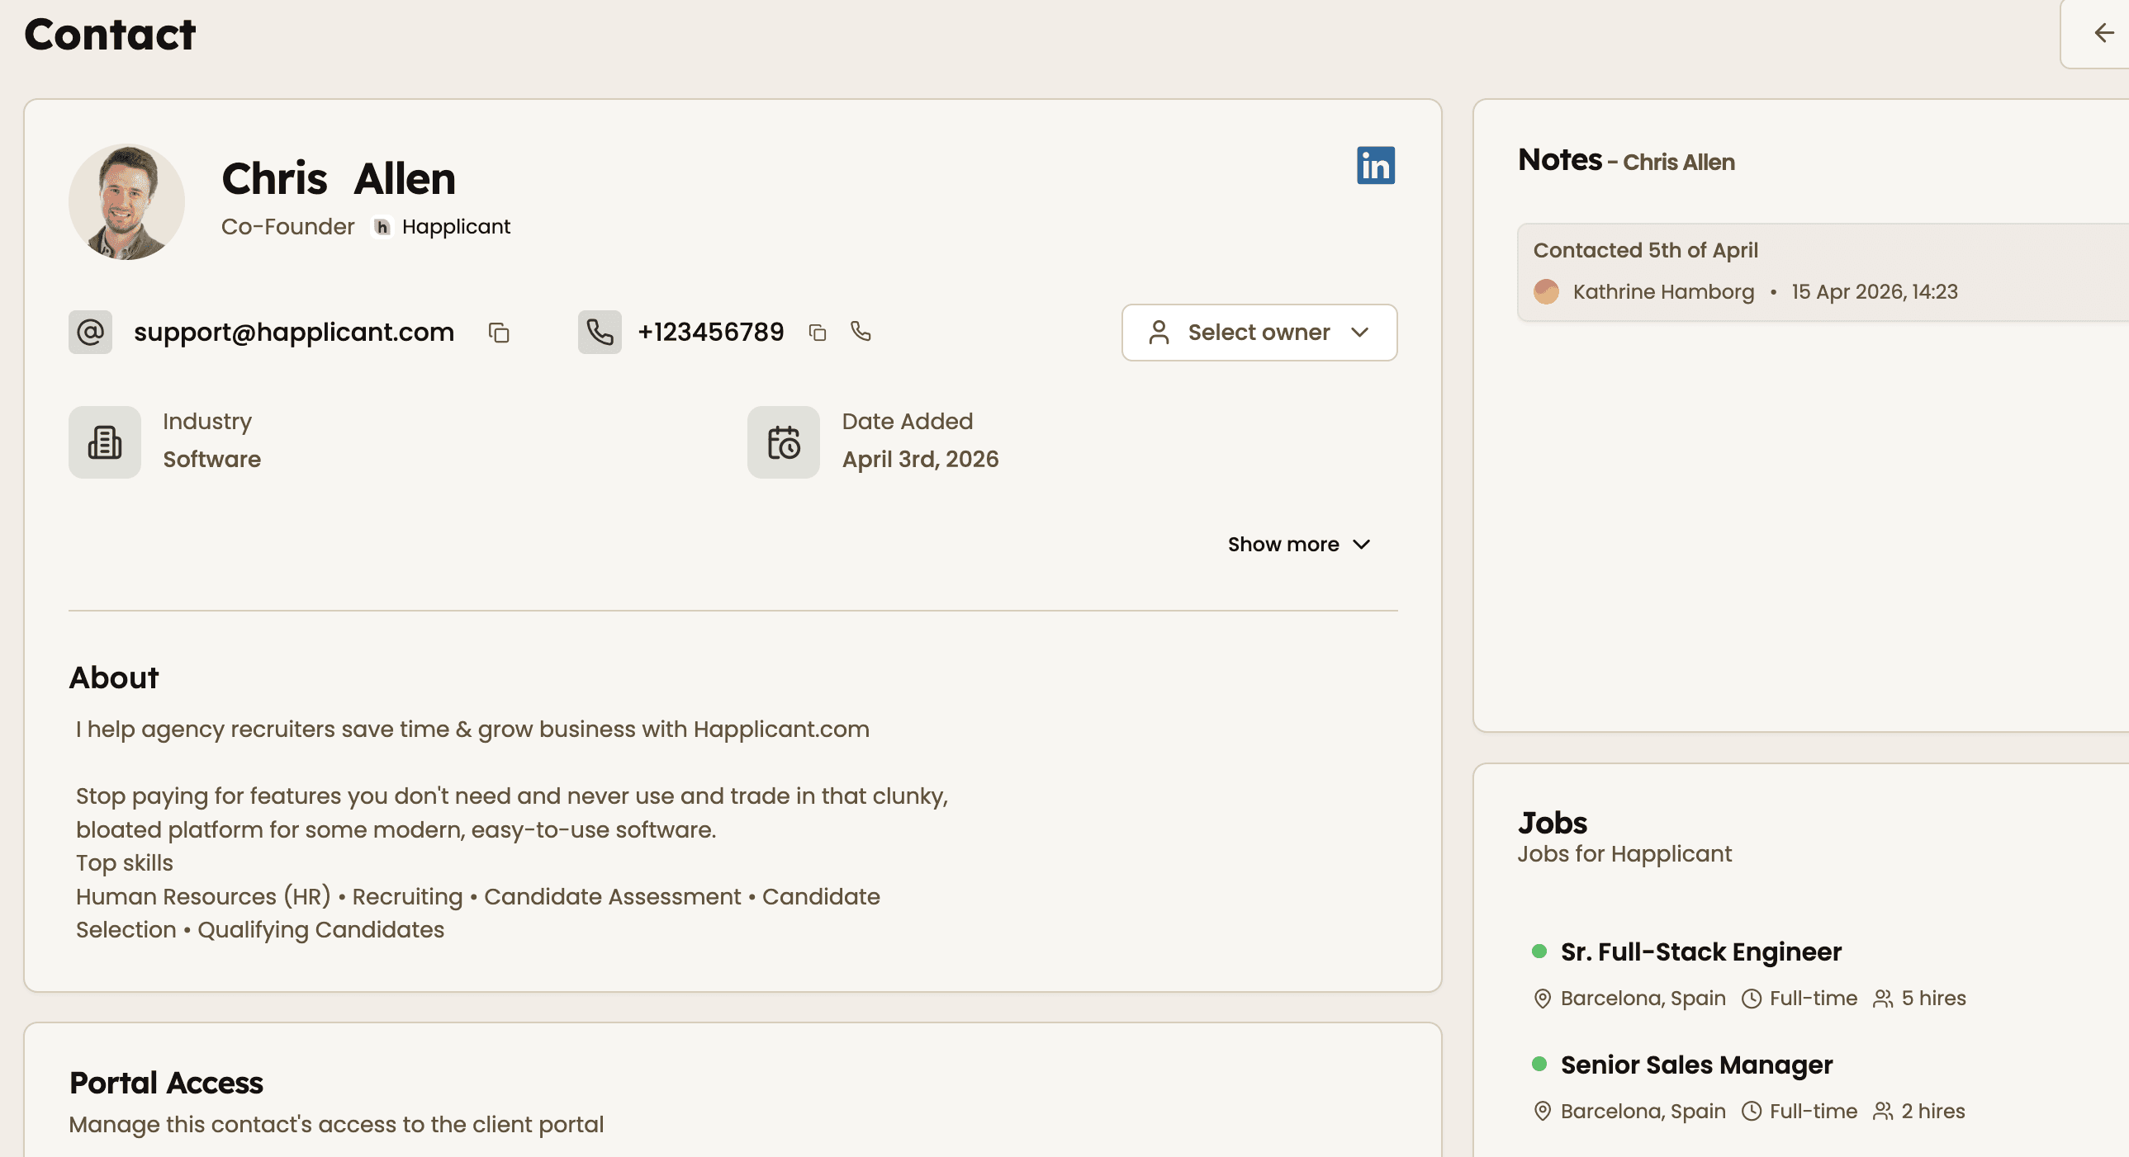
Task: Click the 'April 3rd, 2026' date value
Action: click(920, 459)
